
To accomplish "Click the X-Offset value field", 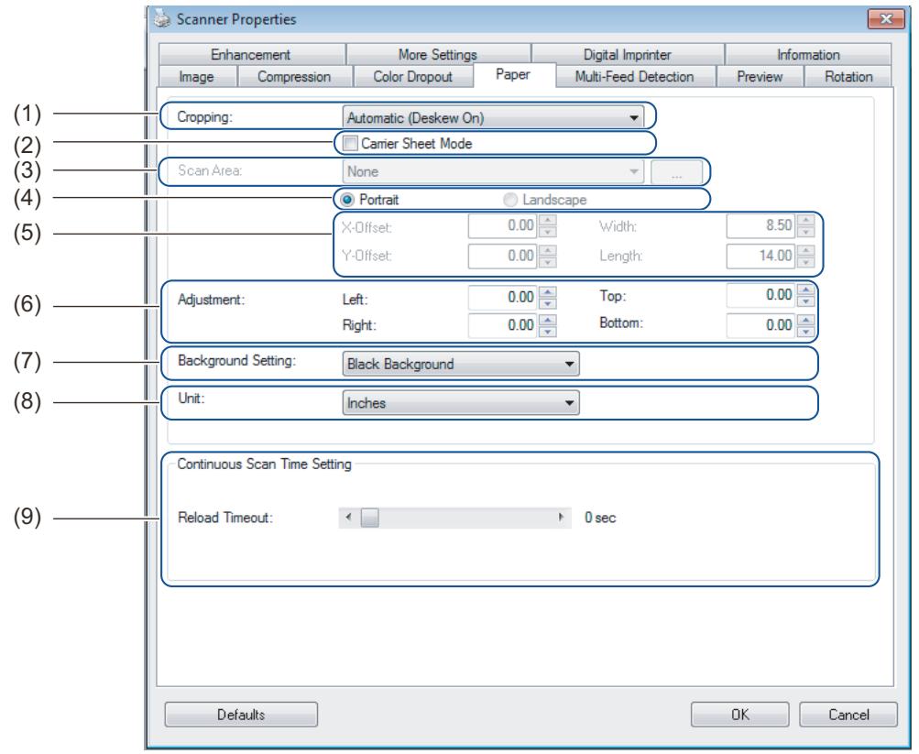I will (502, 226).
